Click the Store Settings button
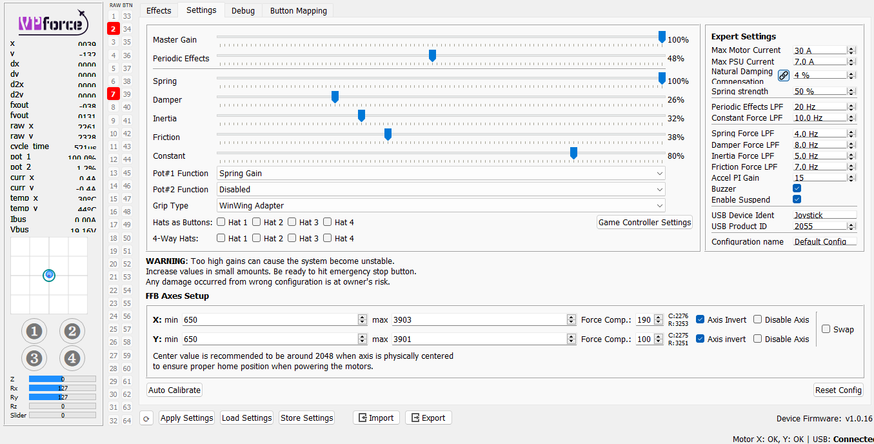874x444 pixels. [307, 418]
